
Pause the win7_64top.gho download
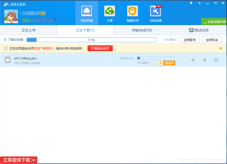click(x=193, y=60)
